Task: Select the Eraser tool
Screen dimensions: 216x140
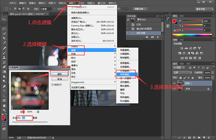Action: coord(4,67)
